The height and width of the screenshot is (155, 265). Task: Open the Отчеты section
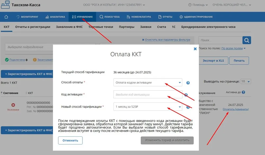click(x=165, y=17)
